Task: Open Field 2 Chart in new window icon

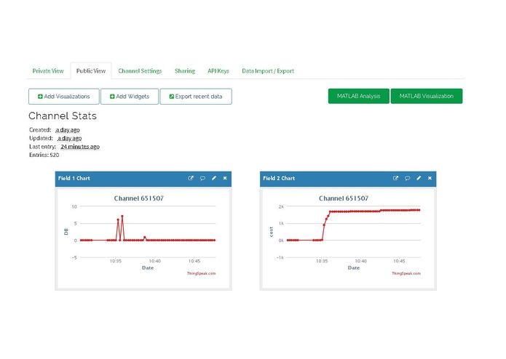Action: (395, 178)
